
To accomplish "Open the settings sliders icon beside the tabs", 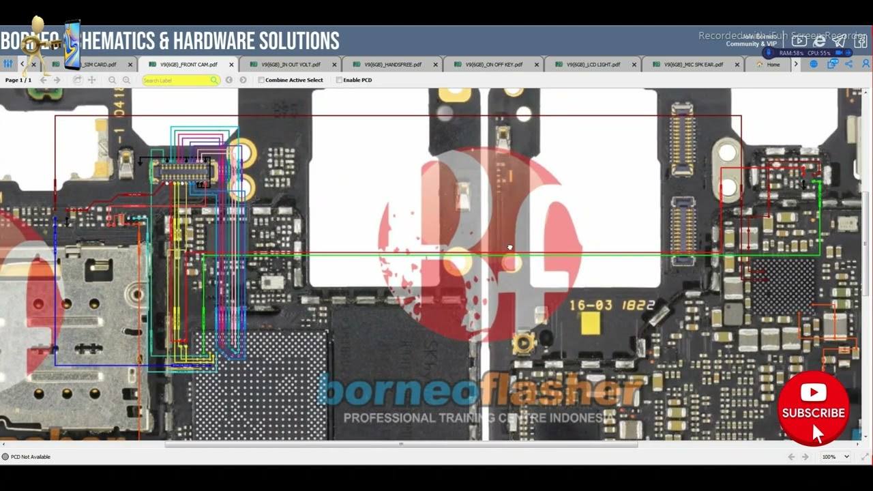I will 8,64.
